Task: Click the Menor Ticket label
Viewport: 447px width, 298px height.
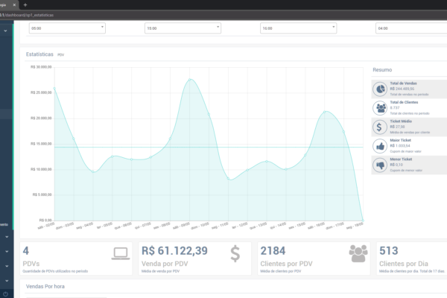Action: 401,159
